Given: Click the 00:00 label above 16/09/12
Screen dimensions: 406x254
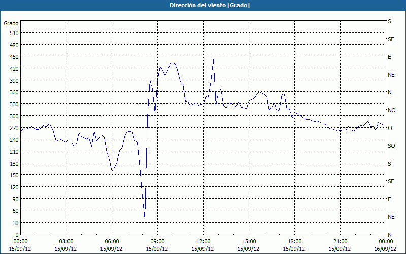Looking at the screenshot, I should tap(386, 242).
